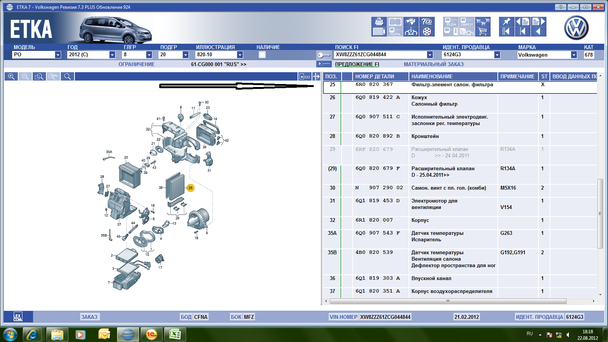The image size is (608, 342).
Task: Jump to first page icon
Action: point(506,32)
